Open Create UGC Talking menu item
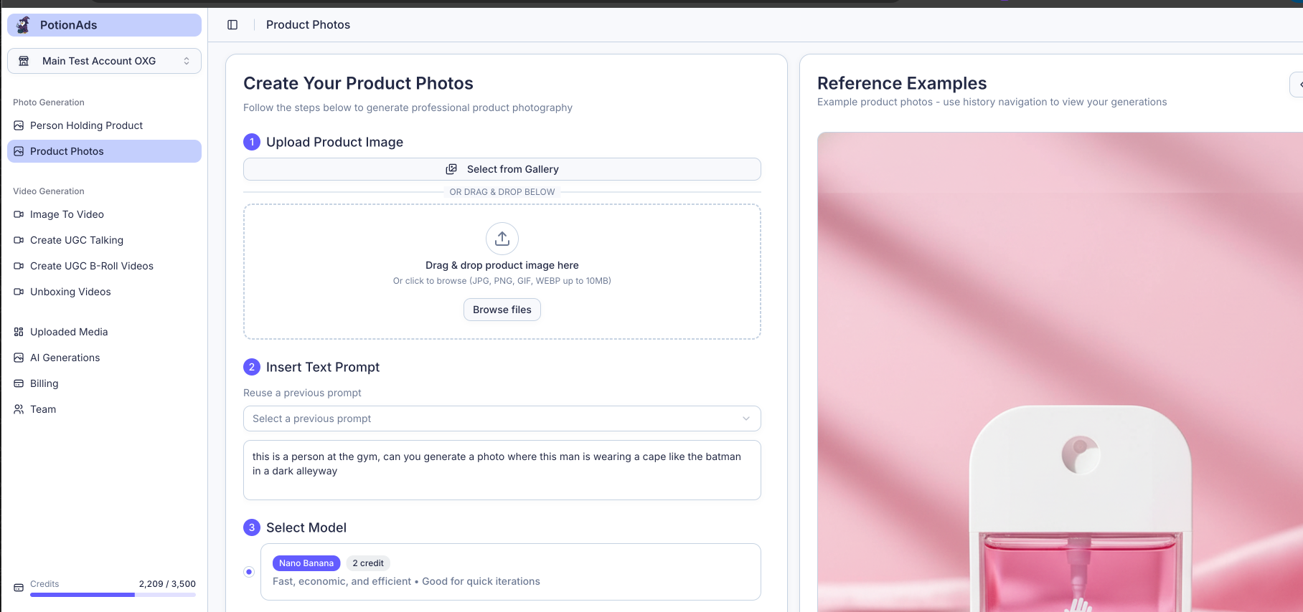Viewport: 1303px width, 612px height. 76,240
